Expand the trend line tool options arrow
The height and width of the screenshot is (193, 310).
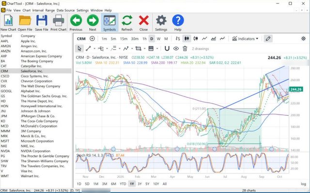94,48
